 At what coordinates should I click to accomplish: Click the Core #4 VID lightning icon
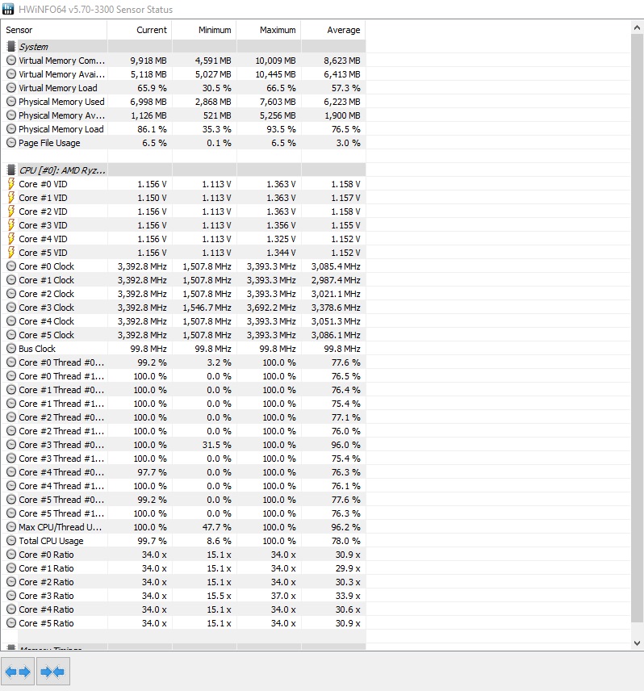11,238
